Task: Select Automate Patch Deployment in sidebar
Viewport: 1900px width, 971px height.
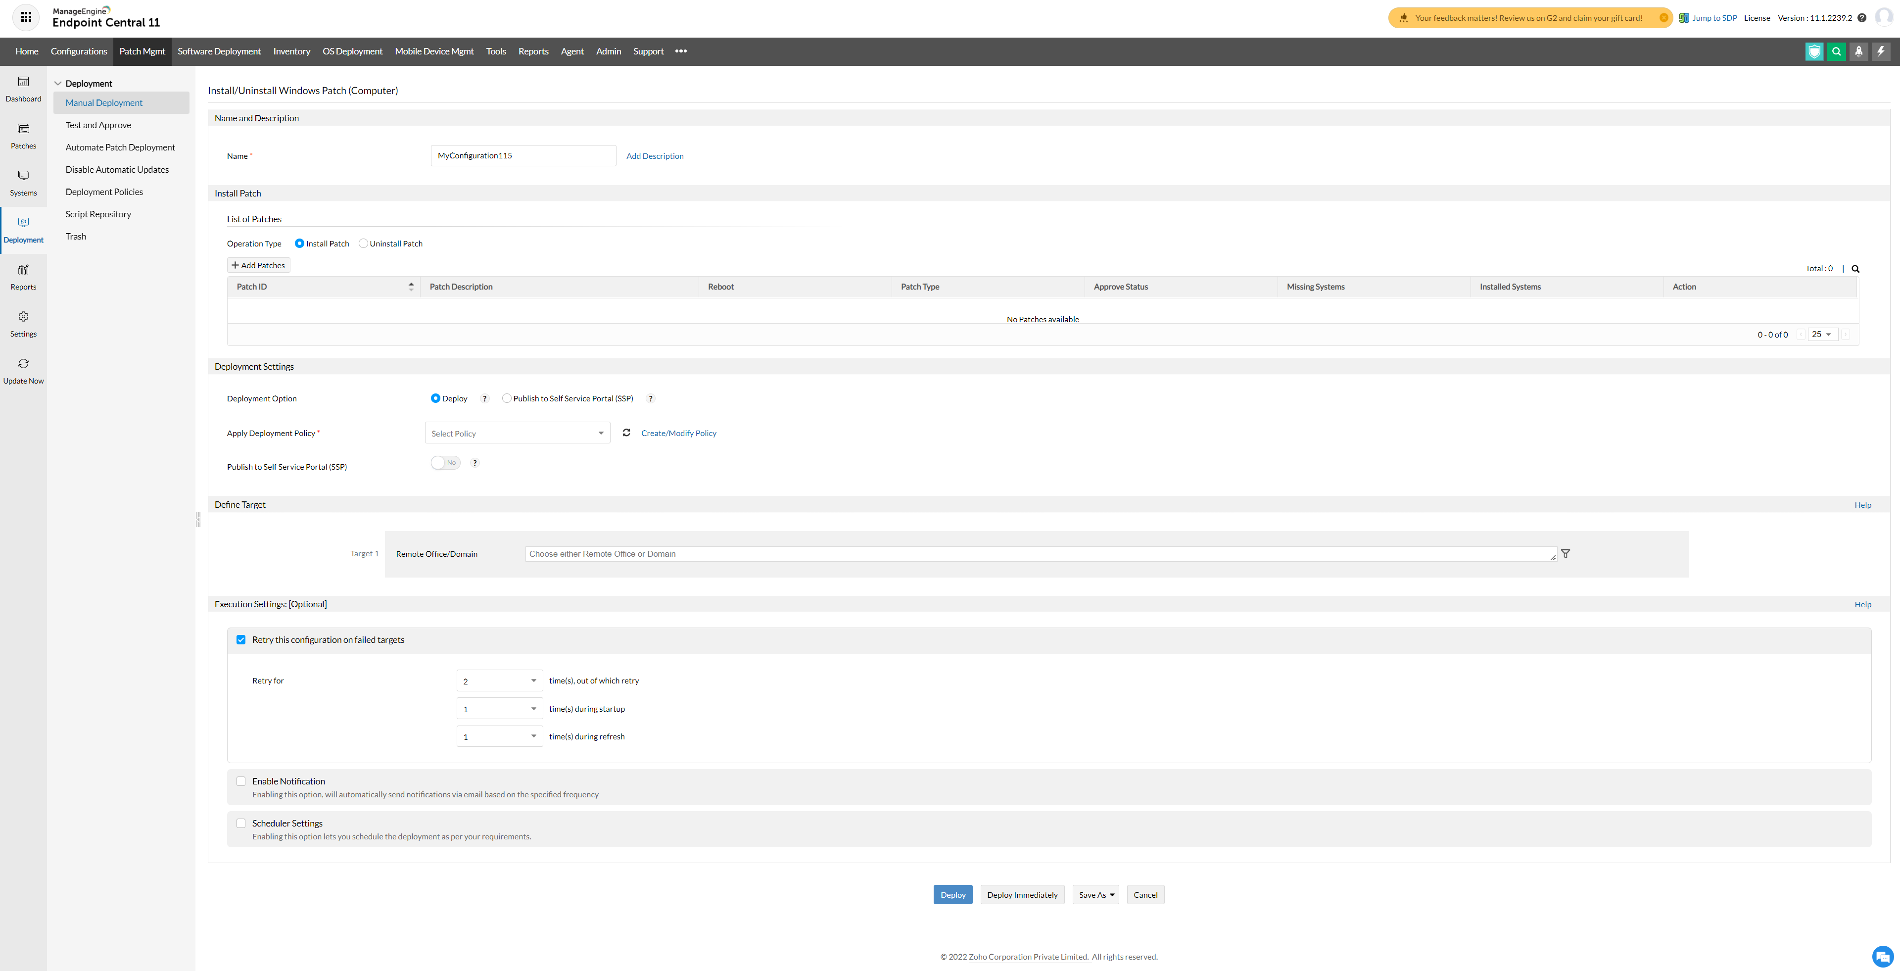Action: point(120,147)
